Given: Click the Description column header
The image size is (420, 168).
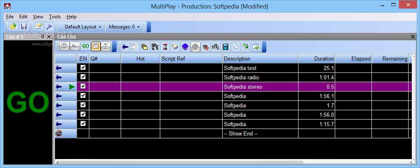Looking at the screenshot, I should 260,59.
